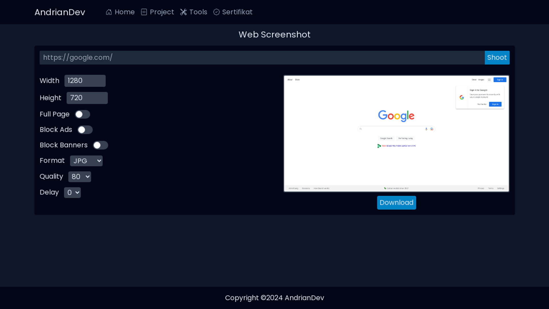Viewport: 549px width, 309px height.
Task: Click the Quality label
Action: point(51,177)
